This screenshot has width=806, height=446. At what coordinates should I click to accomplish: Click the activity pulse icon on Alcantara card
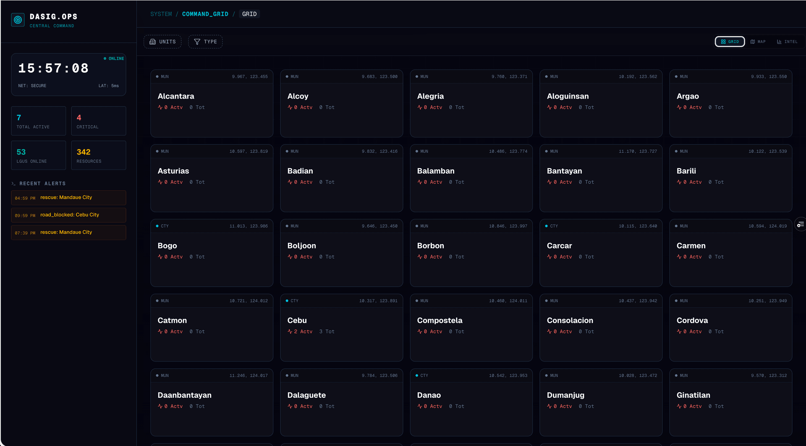(x=160, y=107)
